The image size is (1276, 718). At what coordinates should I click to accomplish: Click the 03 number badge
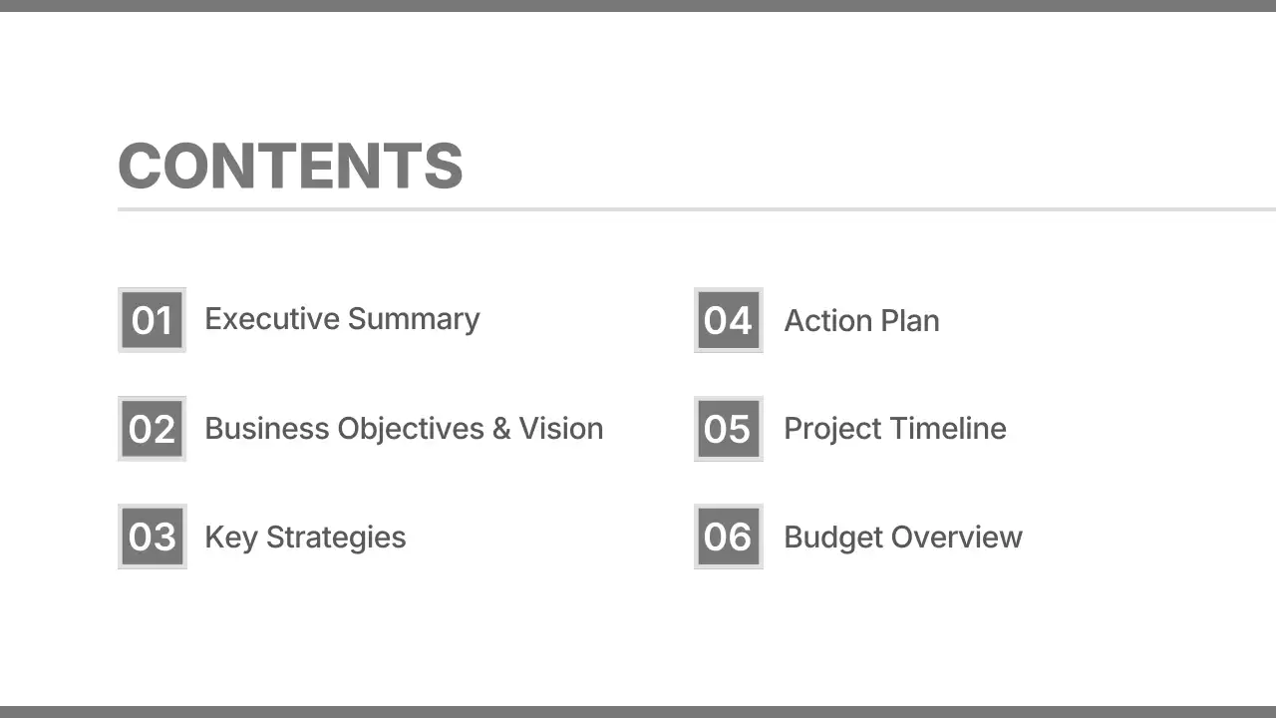[x=152, y=537]
